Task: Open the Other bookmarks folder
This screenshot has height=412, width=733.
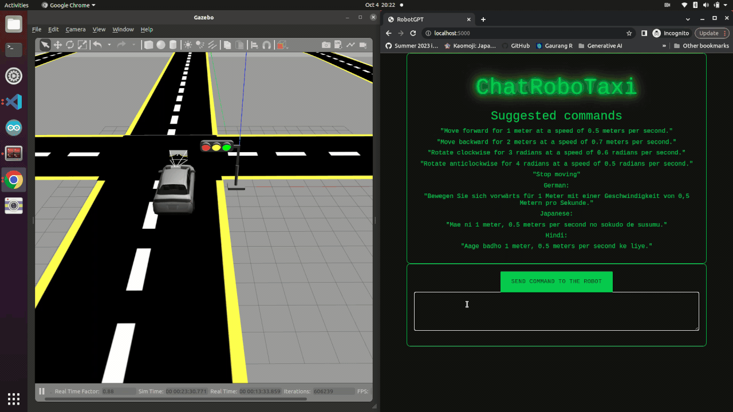Action: click(x=702, y=46)
